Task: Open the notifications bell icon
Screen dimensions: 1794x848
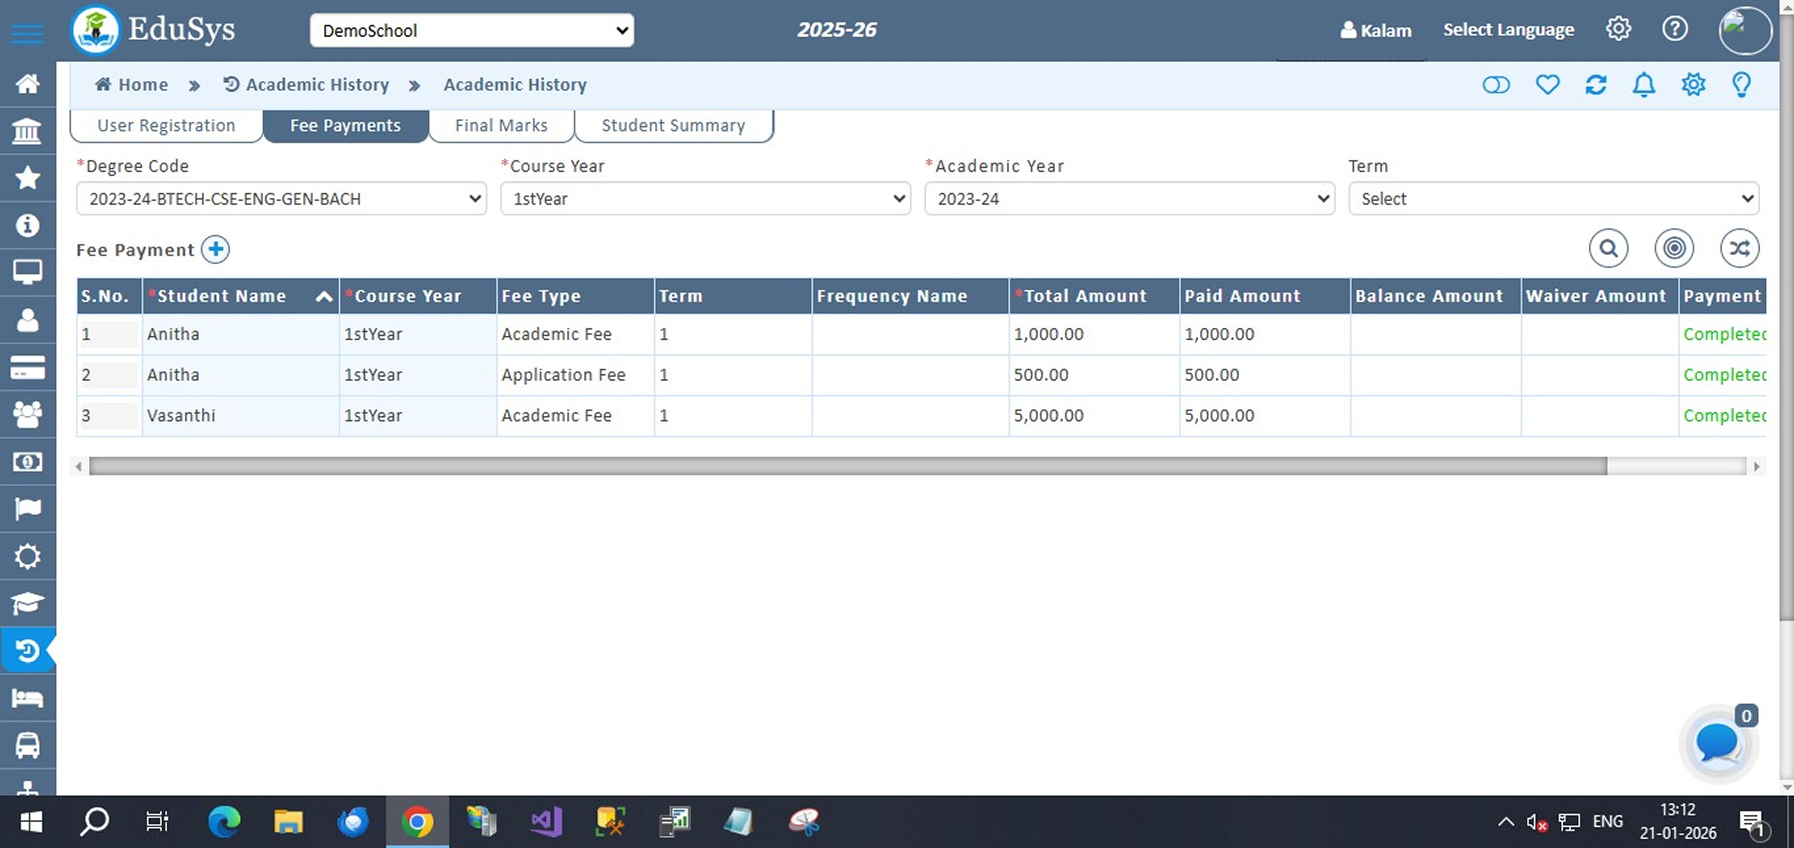Action: [x=1644, y=85]
